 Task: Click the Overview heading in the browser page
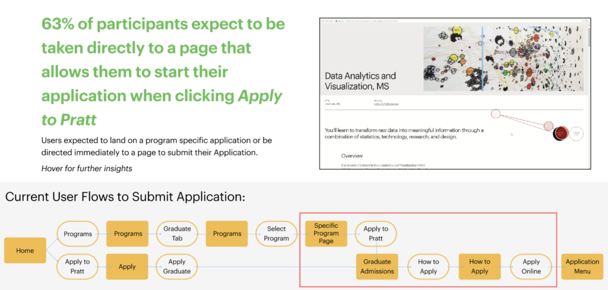point(352,156)
